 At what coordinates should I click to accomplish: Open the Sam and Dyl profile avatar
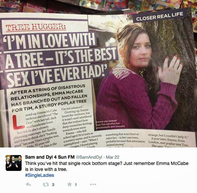pos(13,163)
